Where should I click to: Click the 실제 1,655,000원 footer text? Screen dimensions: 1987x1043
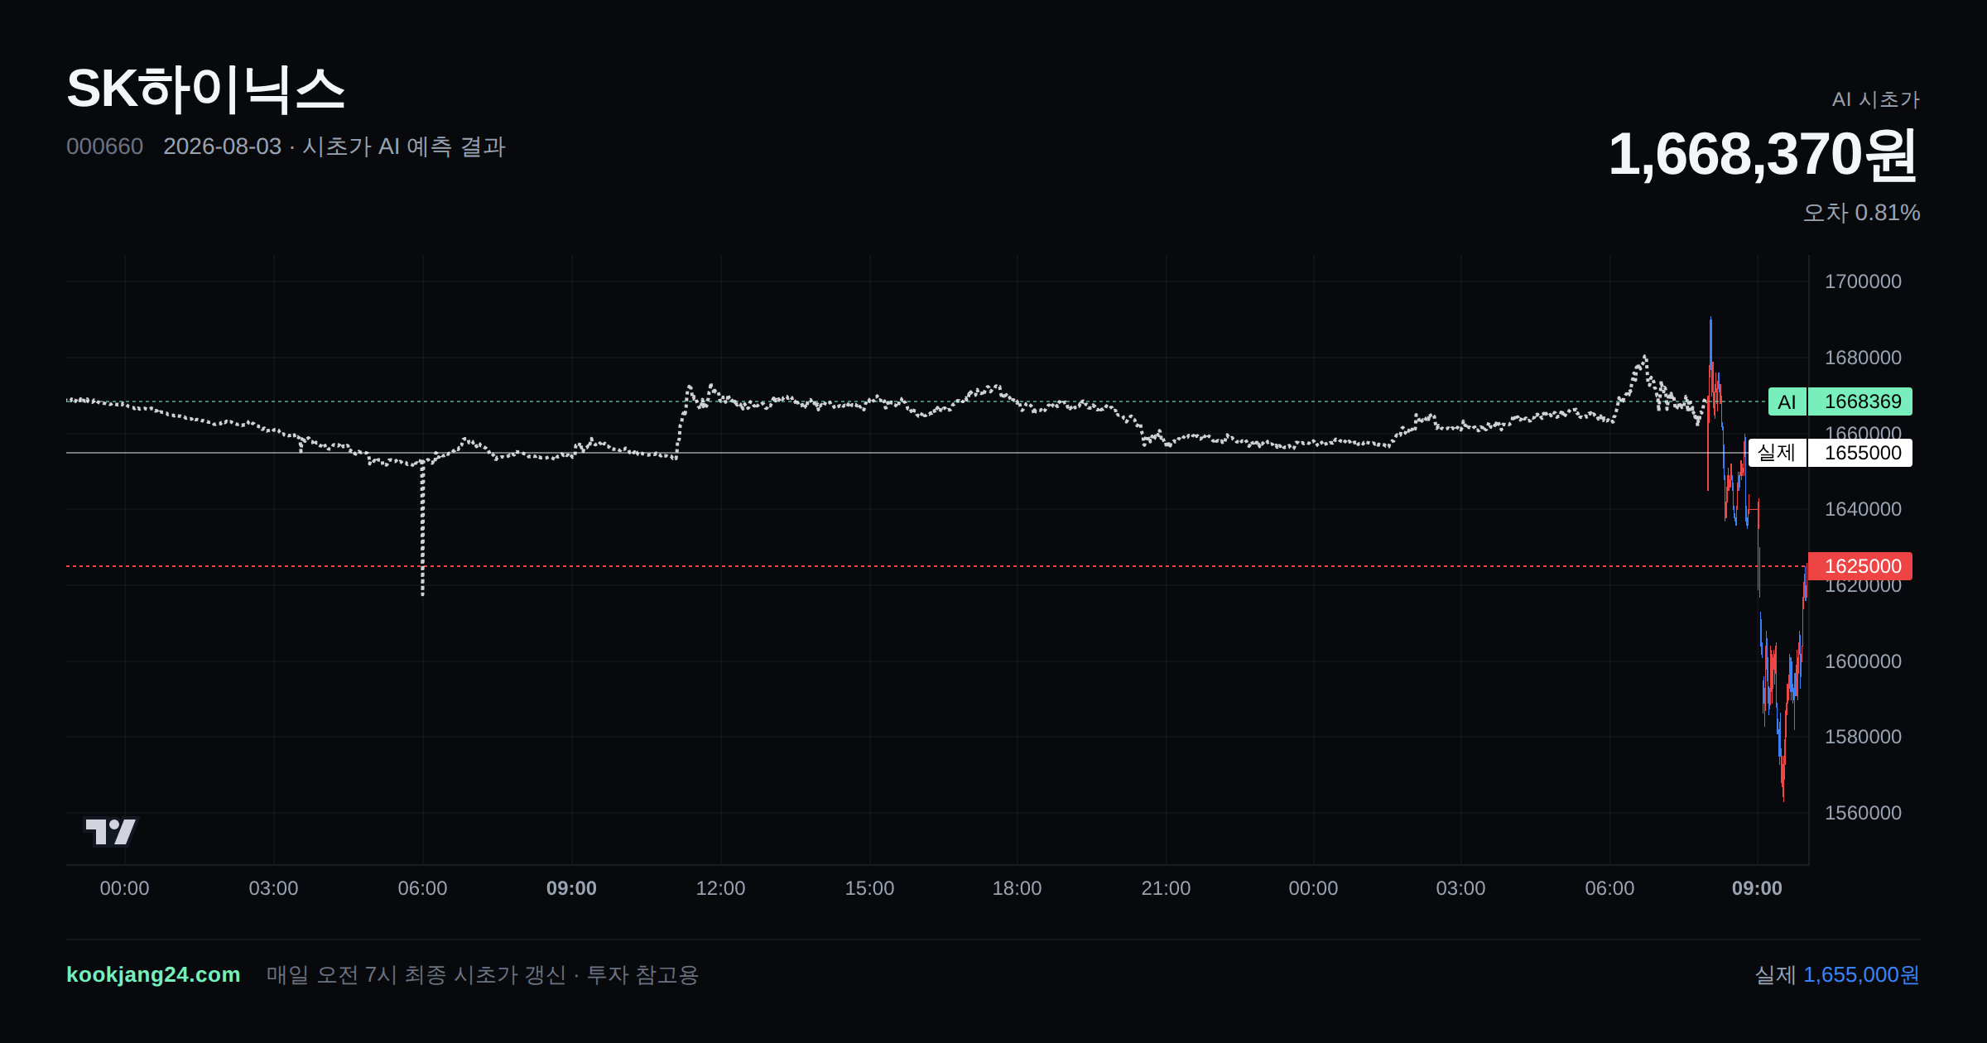(1837, 975)
